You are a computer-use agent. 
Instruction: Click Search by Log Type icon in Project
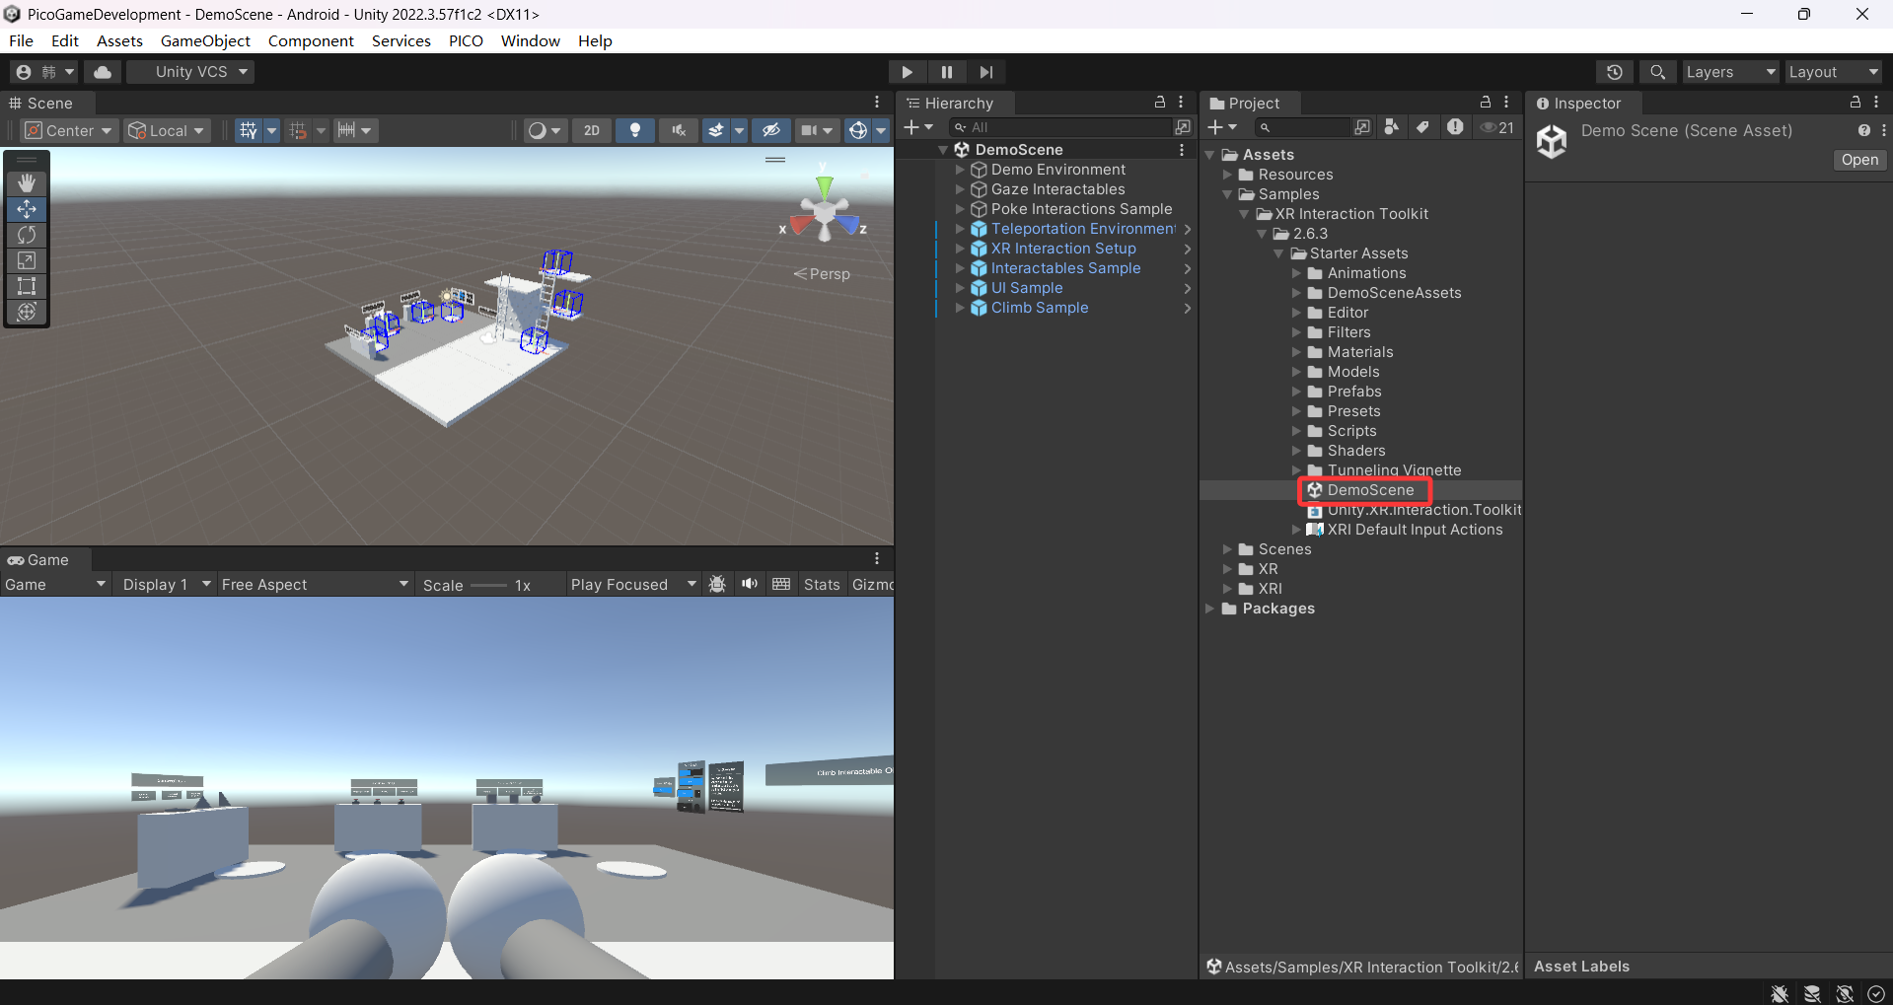click(1455, 127)
